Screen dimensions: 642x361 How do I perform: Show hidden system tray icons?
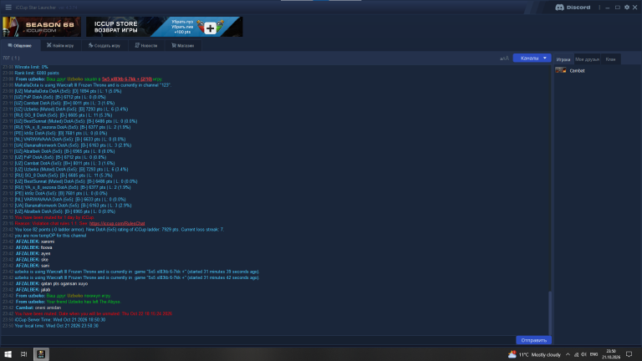568,354
